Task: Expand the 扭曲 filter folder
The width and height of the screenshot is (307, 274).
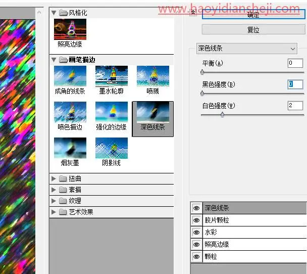Action: click(54, 178)
